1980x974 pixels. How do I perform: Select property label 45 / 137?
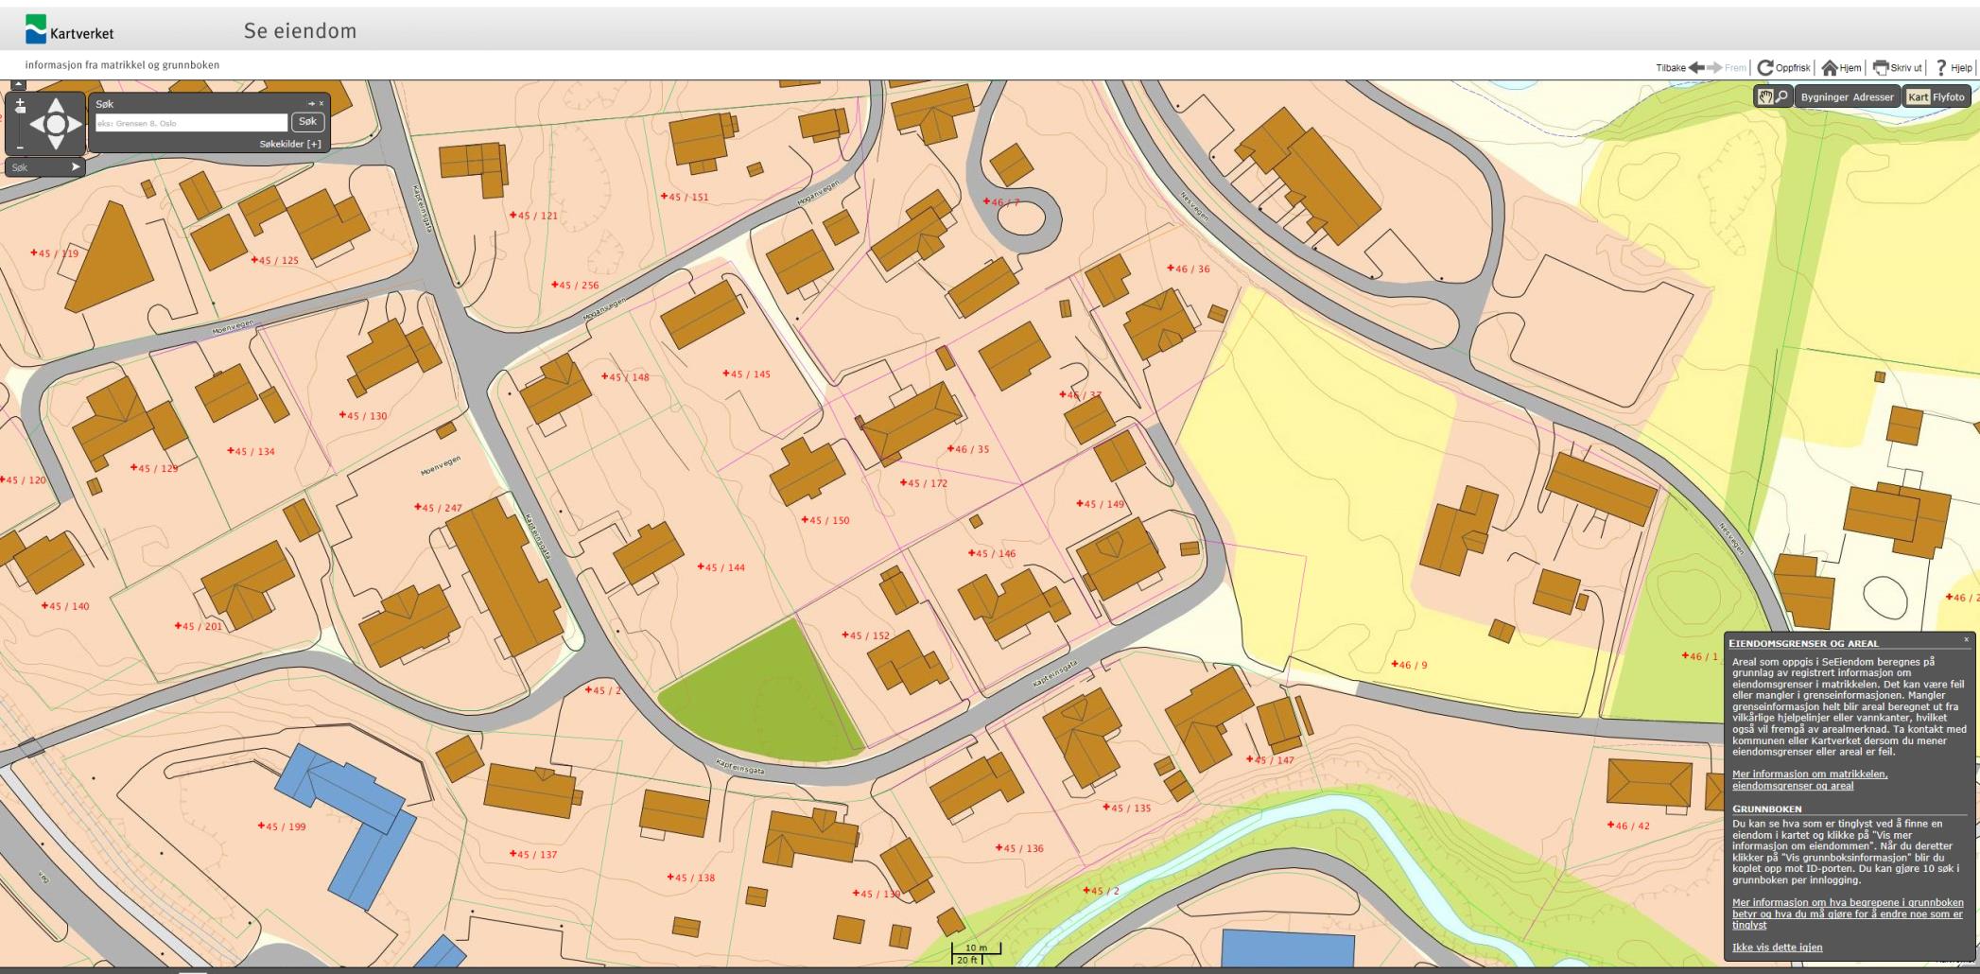[x=533, y=854]
